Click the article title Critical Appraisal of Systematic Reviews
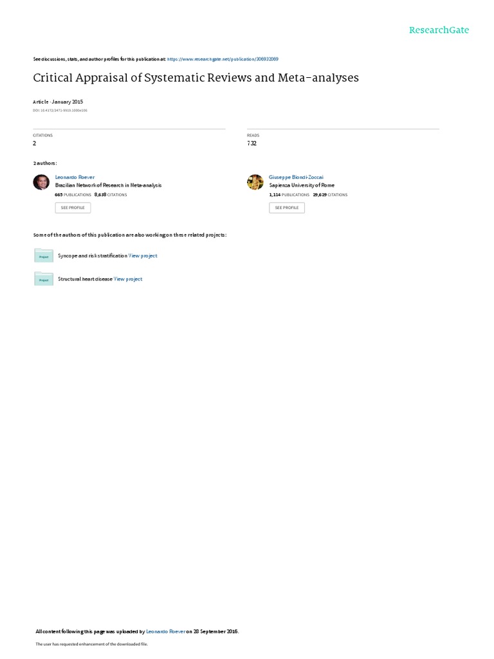Screen dimensions: 494x659 point(196,78)
